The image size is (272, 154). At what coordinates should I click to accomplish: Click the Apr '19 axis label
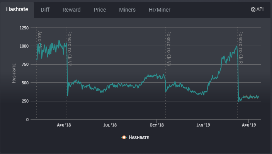(249, 125)
